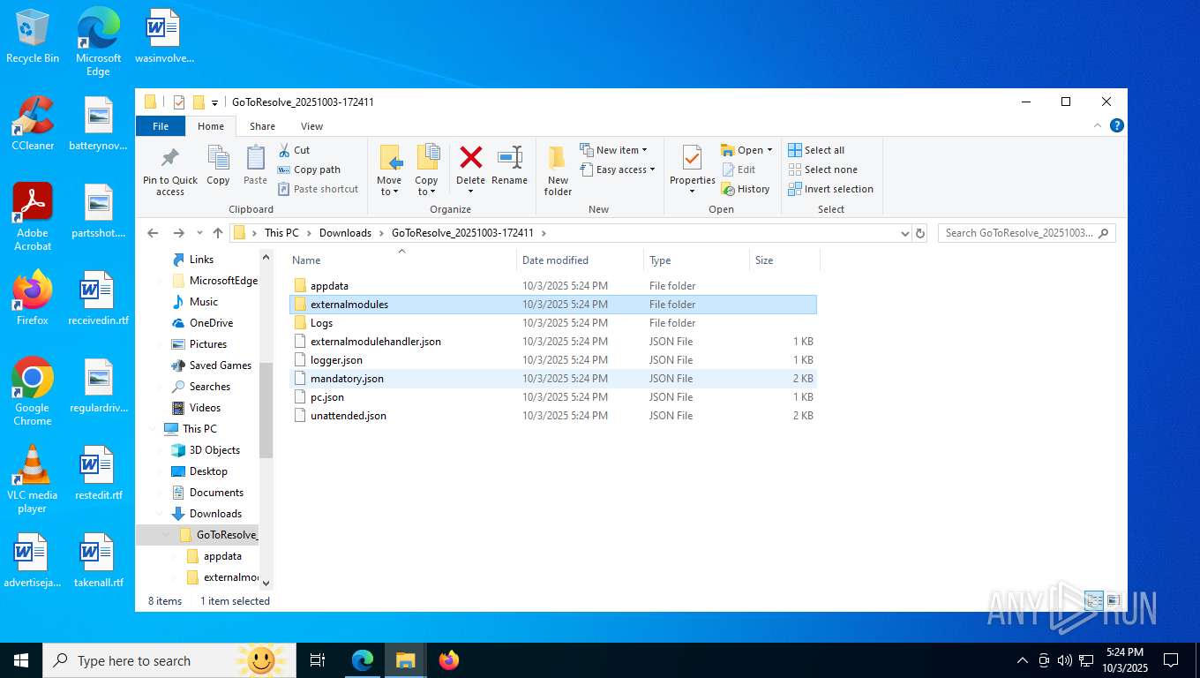This screenshot has width=1200, height=678.
Task: Click the Windows Start button
Action: pyautogui.click(x=20, y=660)
